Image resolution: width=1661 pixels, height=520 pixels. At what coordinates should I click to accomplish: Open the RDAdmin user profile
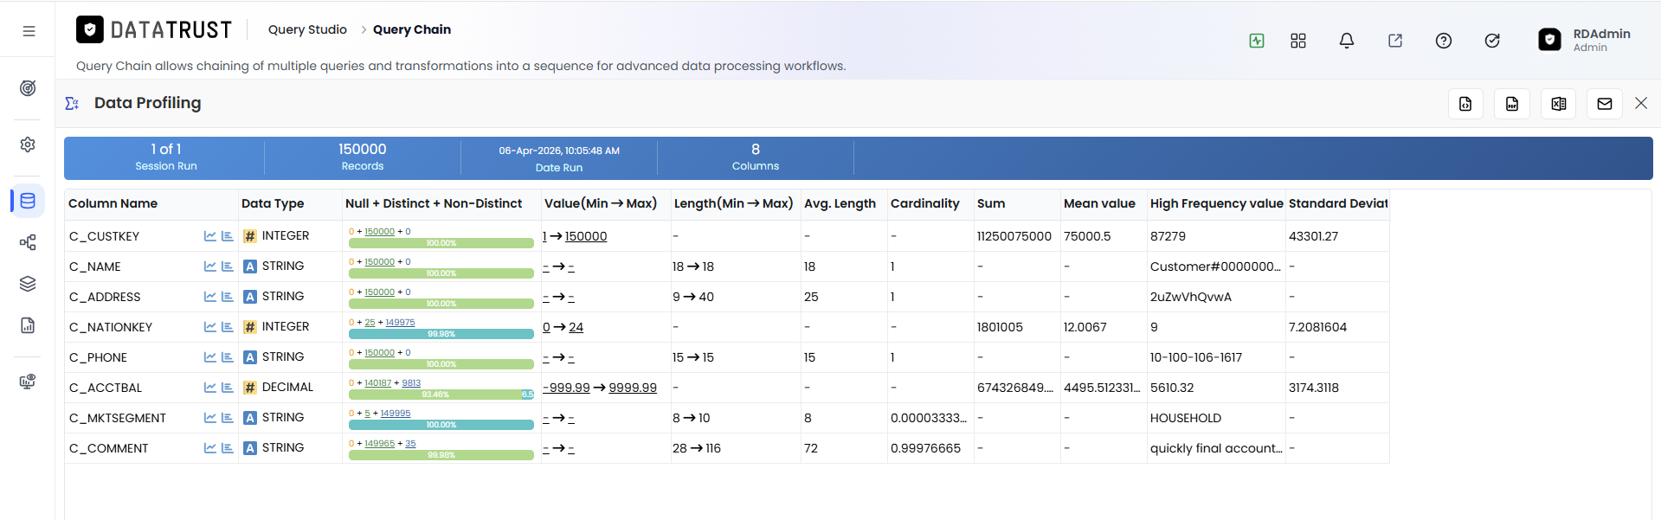[x=1585, y=40]
